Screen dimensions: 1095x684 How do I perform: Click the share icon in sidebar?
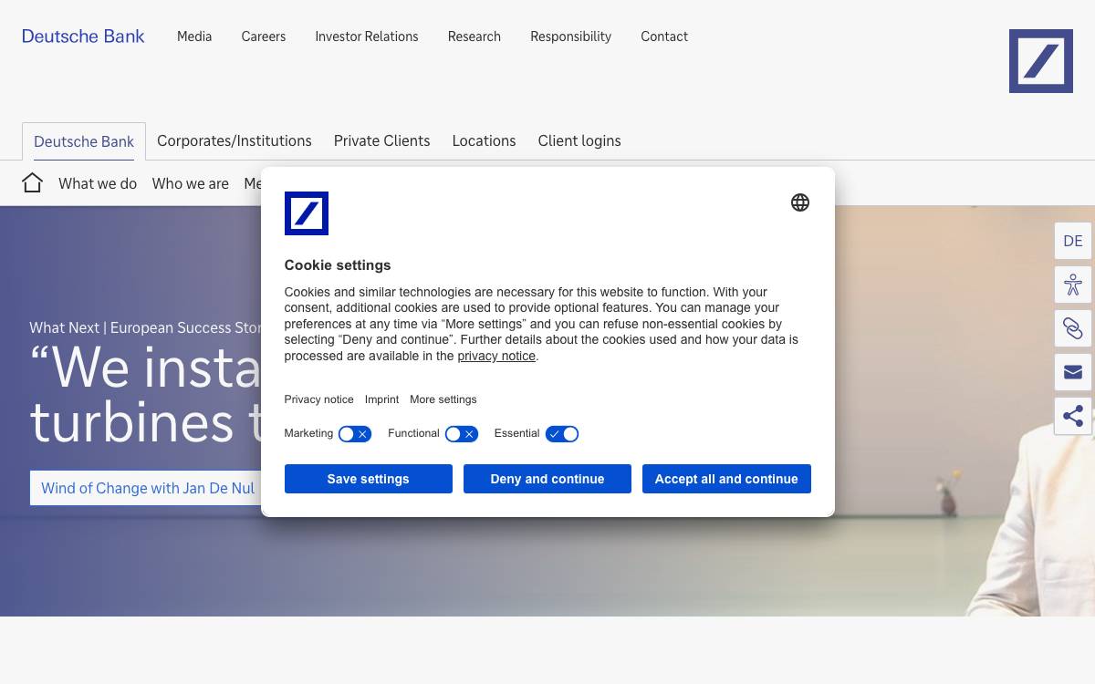[x=1073, y=416]
